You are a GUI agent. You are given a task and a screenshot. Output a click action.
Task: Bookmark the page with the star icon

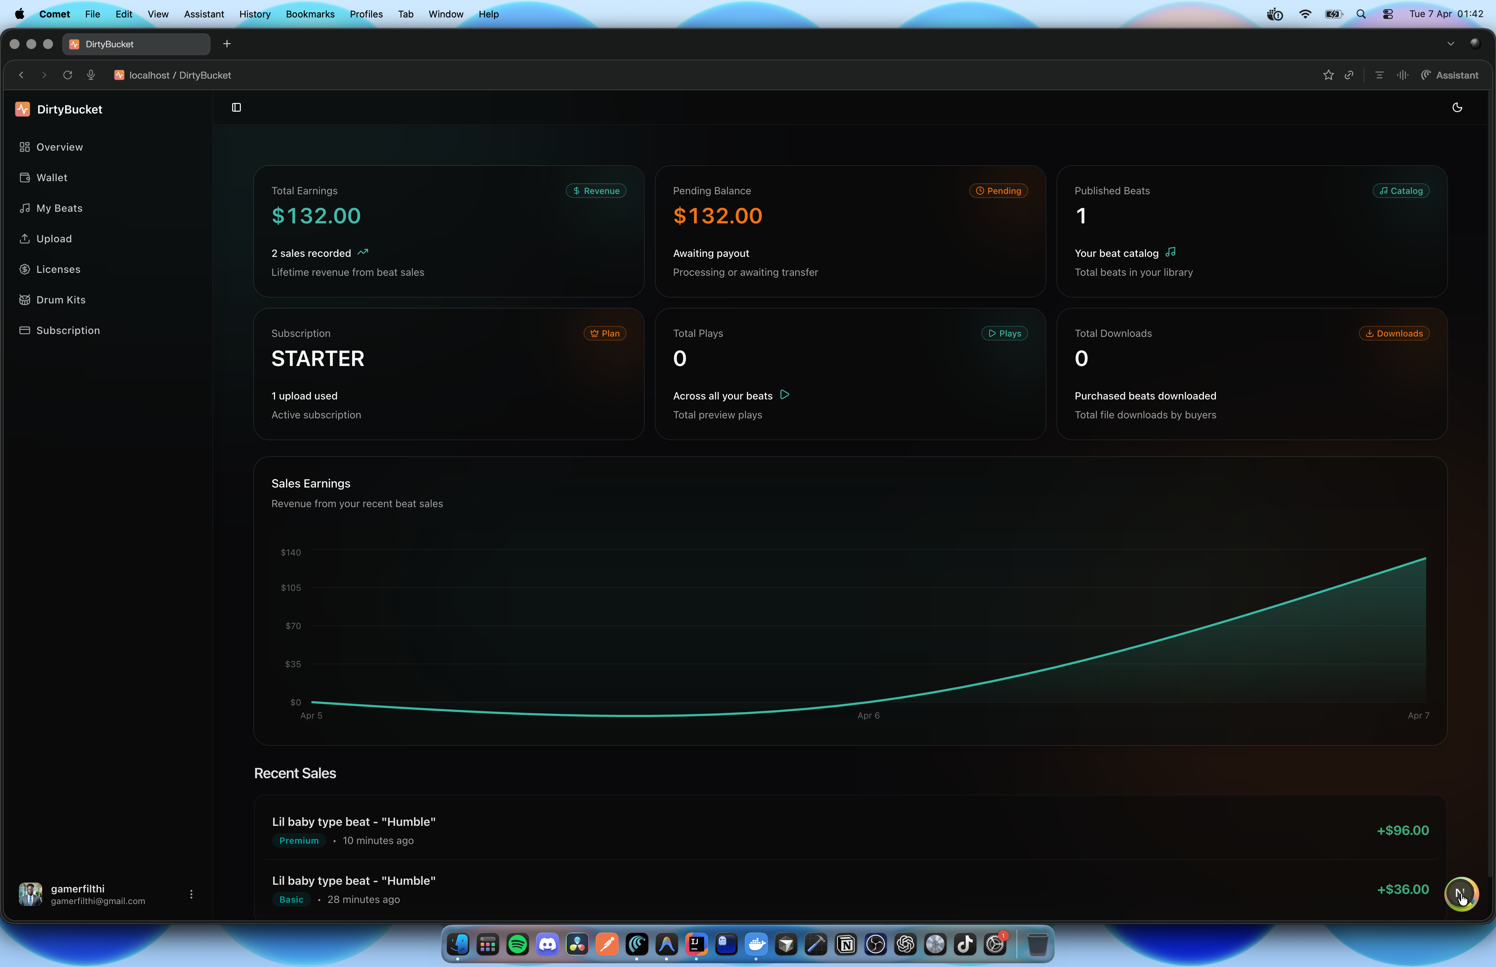[1328, 75]
